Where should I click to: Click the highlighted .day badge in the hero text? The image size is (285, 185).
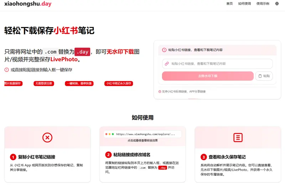(82, 52)
